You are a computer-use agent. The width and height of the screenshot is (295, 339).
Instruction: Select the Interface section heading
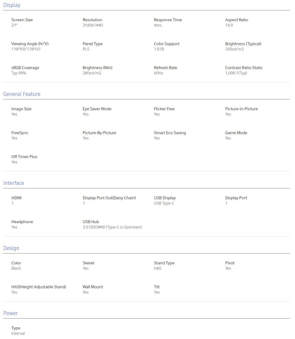click(14, 183)
